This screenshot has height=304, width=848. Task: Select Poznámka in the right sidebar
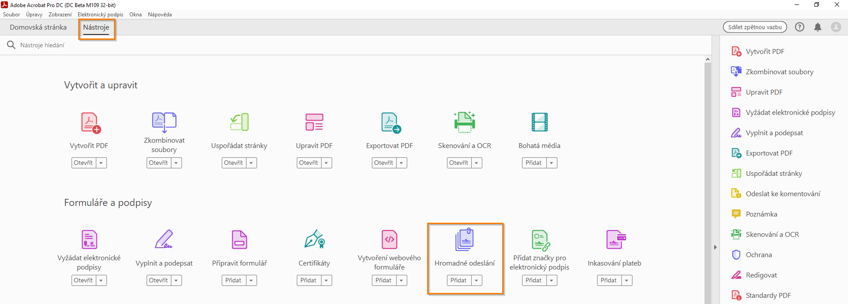point(754,214)
